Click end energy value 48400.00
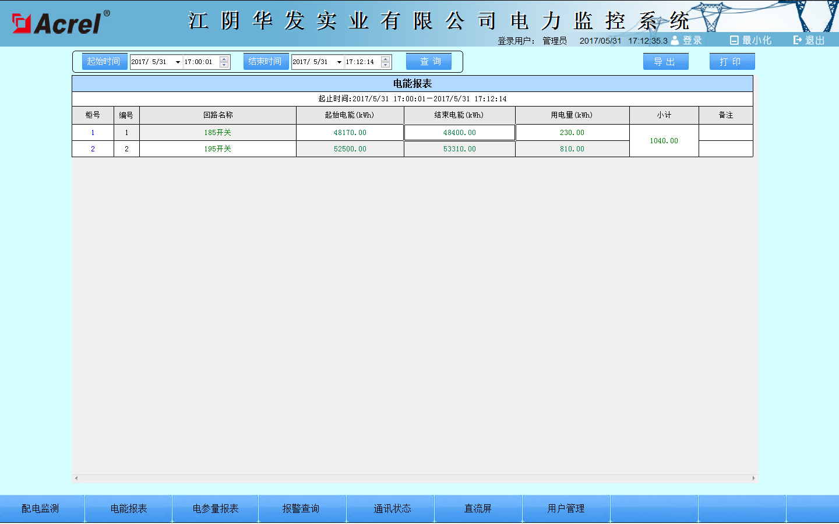Image resolution: width=839 pixels, height=524 pixels. pos(460,133)
